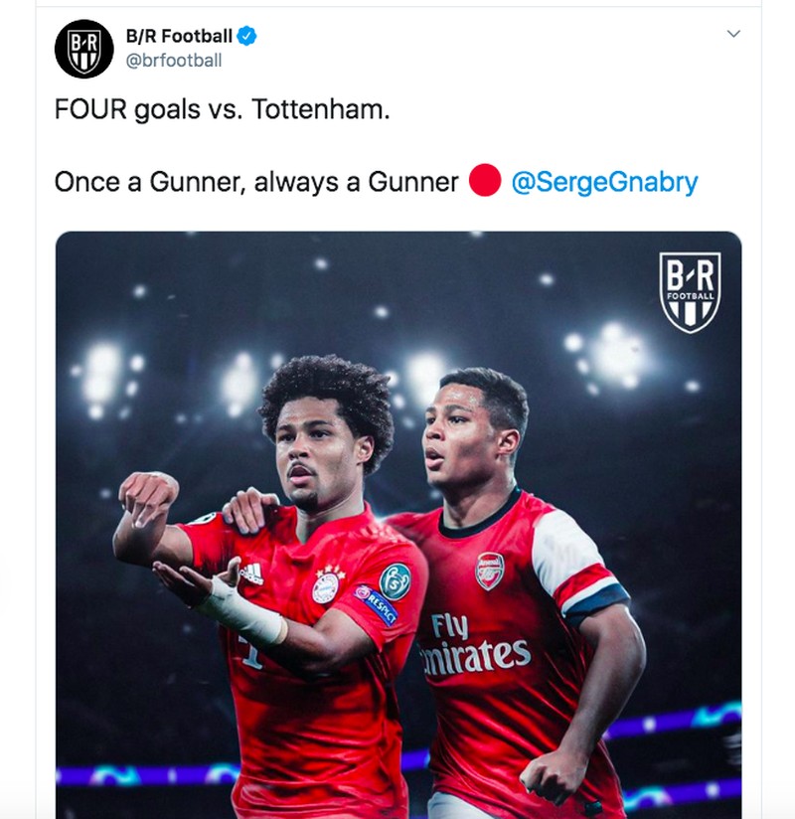Click the blue verified badge
Viewport: 795px width, 819px height.
(247, 37)
